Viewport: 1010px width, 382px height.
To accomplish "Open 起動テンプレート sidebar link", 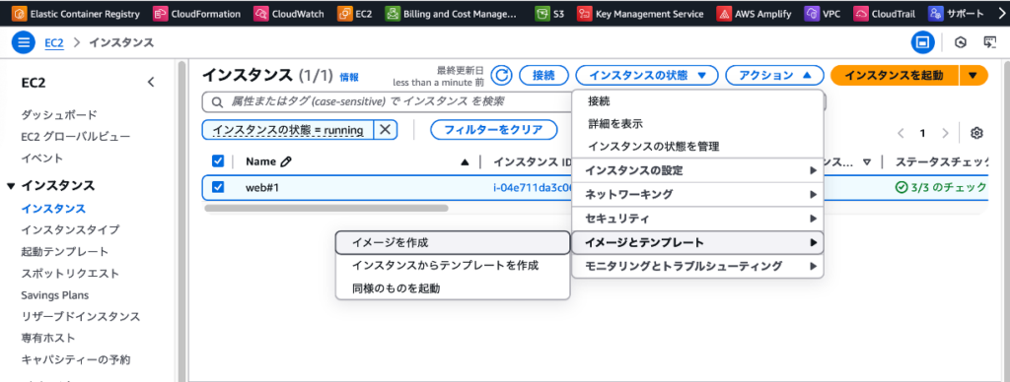I will [64, 251].
